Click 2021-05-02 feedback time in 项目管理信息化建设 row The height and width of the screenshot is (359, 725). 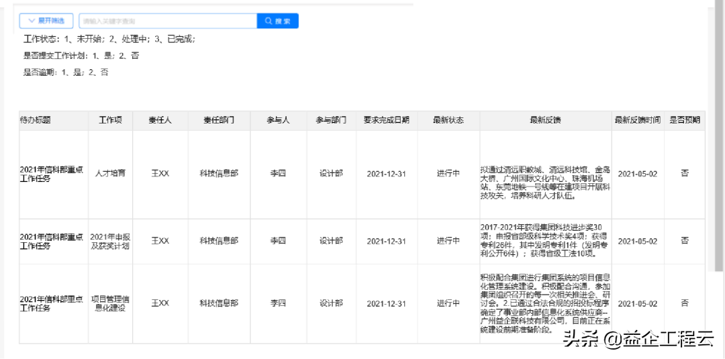coord(638,304)
